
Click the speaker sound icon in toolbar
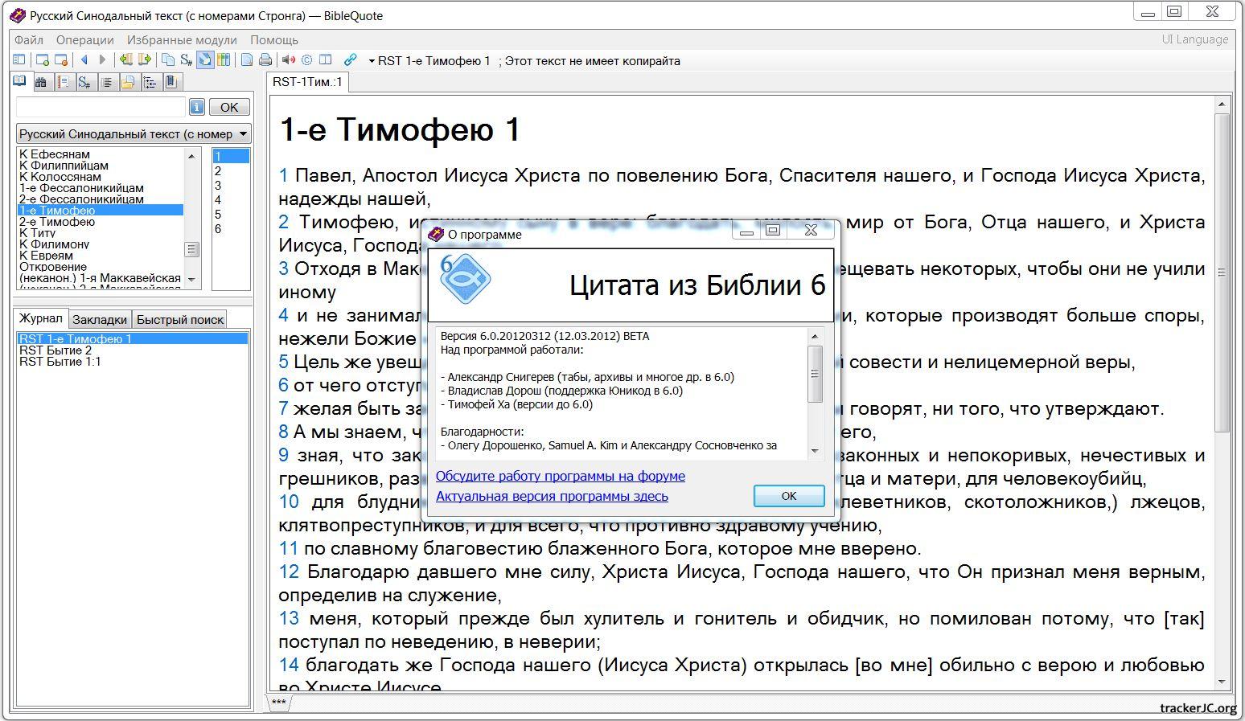click(x=288, y=60)
